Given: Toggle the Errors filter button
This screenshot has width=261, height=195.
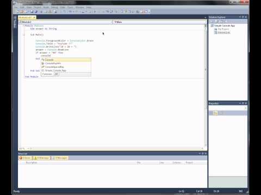Looking at the screenshot, I should (x=26, y=158).
